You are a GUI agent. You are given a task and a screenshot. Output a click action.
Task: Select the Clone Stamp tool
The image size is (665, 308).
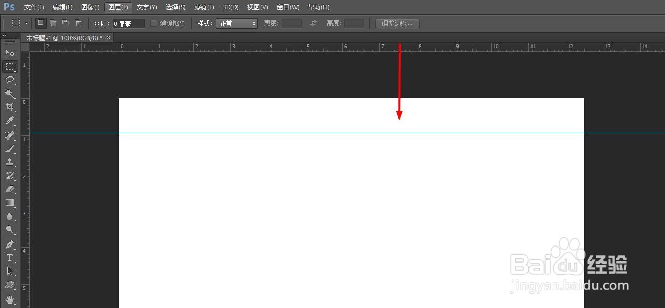click(10, 162)
